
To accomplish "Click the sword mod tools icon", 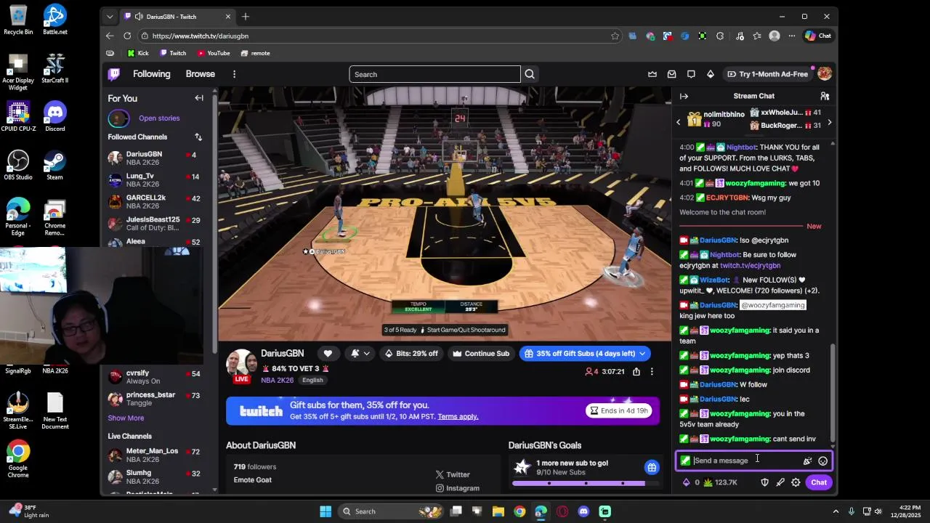I will pos(780,482).
